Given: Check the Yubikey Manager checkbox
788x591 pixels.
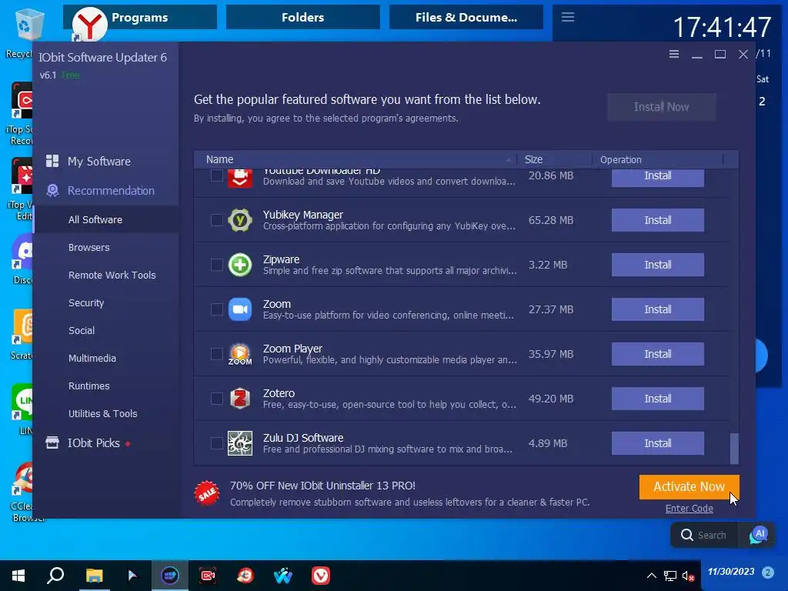Looking at the screenshot, I should [x=216, y=220].
